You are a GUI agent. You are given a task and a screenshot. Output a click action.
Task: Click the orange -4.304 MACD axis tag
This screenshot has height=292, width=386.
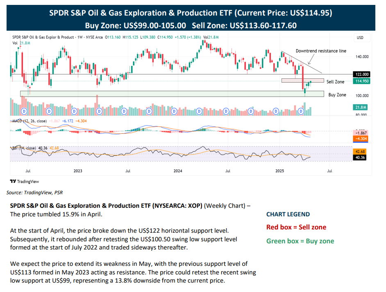361,139
